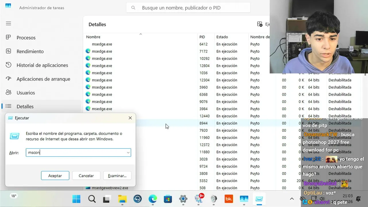
Task: Click the Edge icon in the PID 3984 row
Action: (88, 109)
